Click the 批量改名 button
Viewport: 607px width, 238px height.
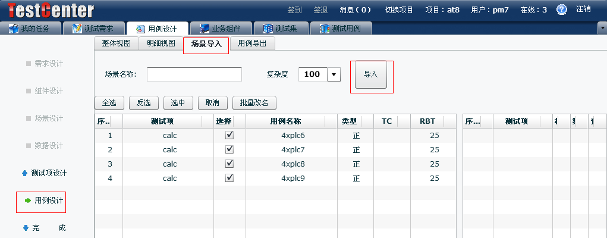coord(254,102)
